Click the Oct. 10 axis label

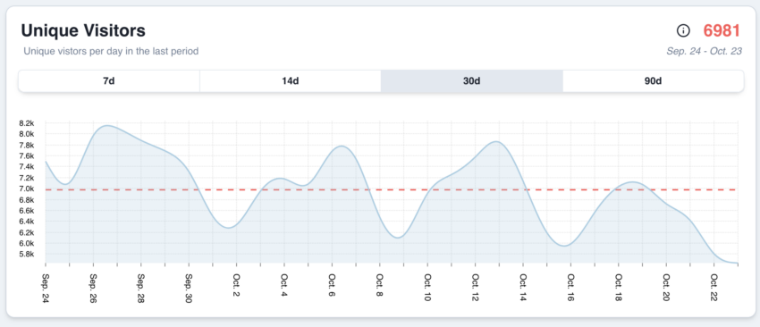click(427, 289)
